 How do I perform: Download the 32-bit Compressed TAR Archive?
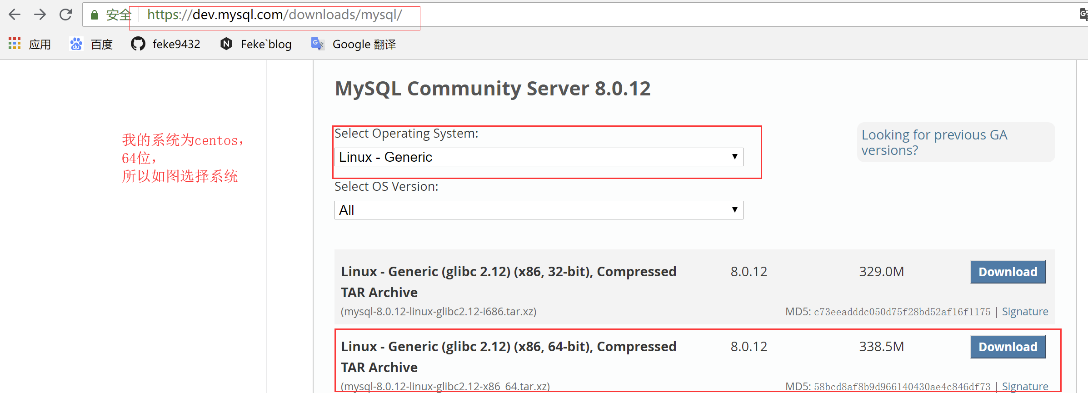[x=1008, y=272]
